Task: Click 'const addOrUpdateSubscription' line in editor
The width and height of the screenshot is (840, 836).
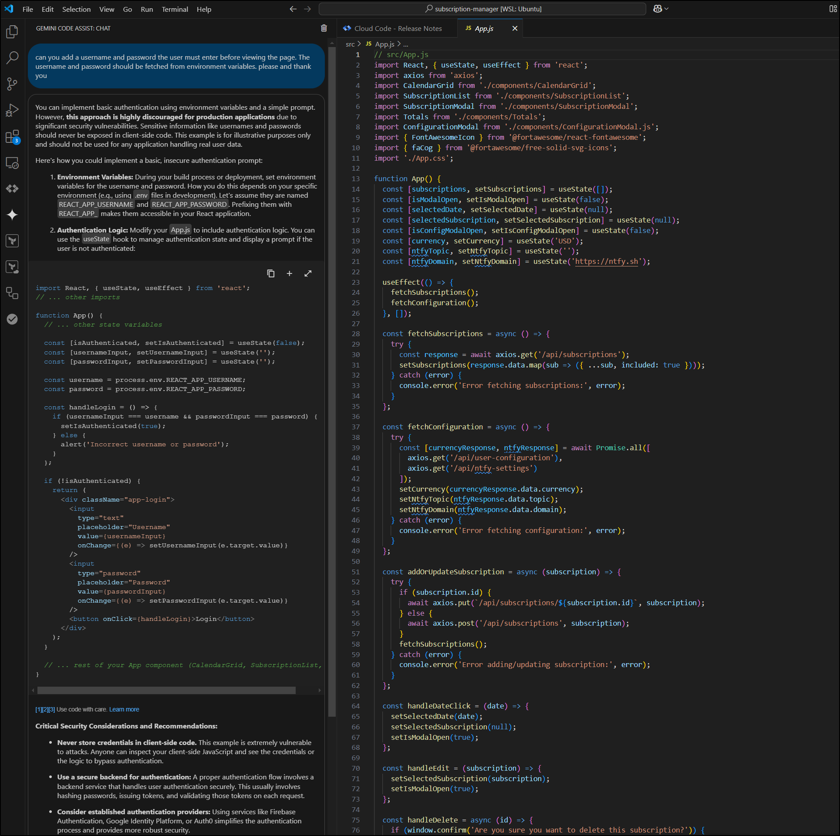Action: (502, 572)
